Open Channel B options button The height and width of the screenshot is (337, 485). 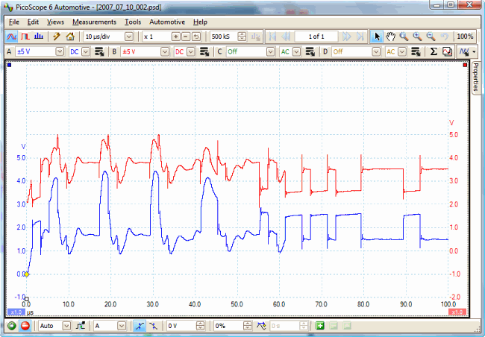click(x=204, y=51)
